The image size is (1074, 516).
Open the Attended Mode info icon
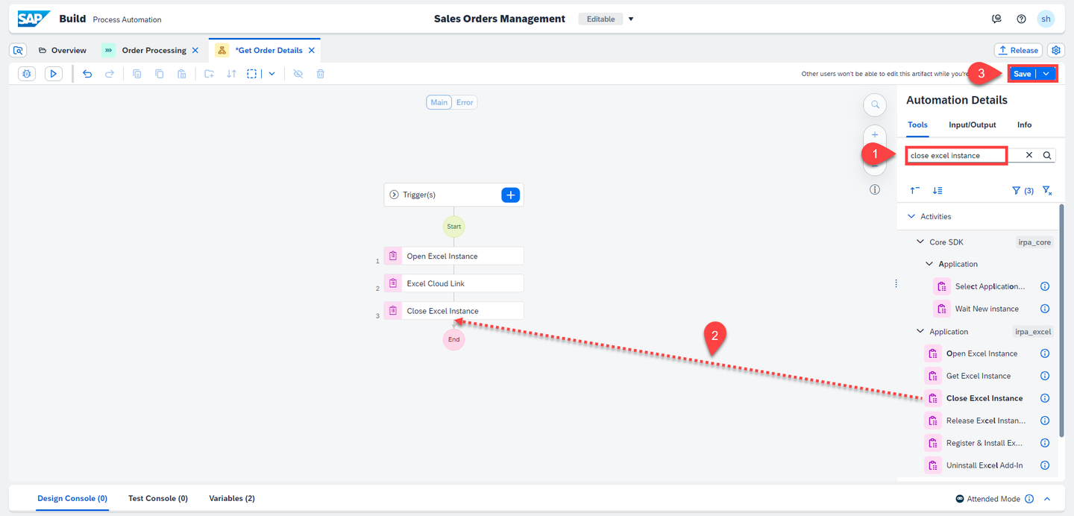click(1029, 499)
